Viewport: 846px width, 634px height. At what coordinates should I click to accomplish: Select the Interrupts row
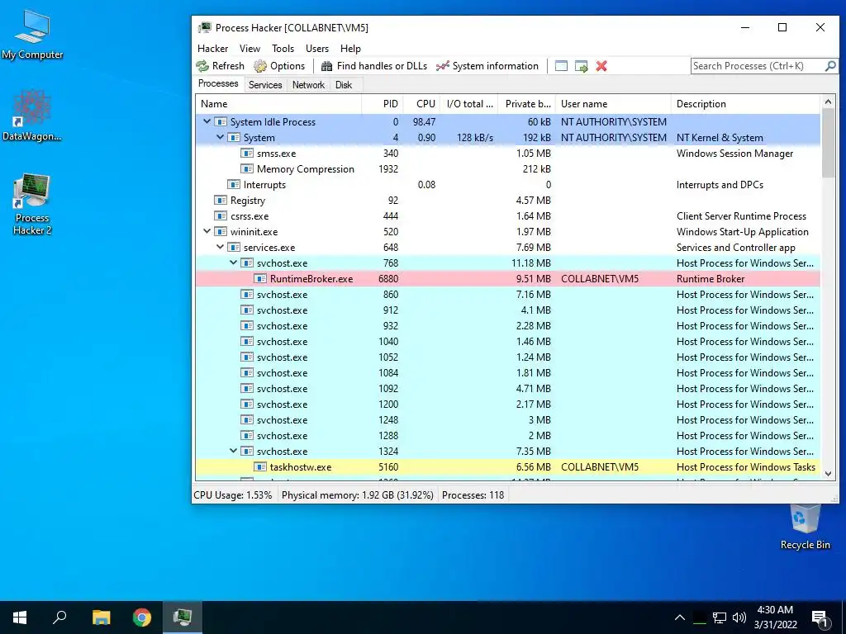[x=508, y=184]
